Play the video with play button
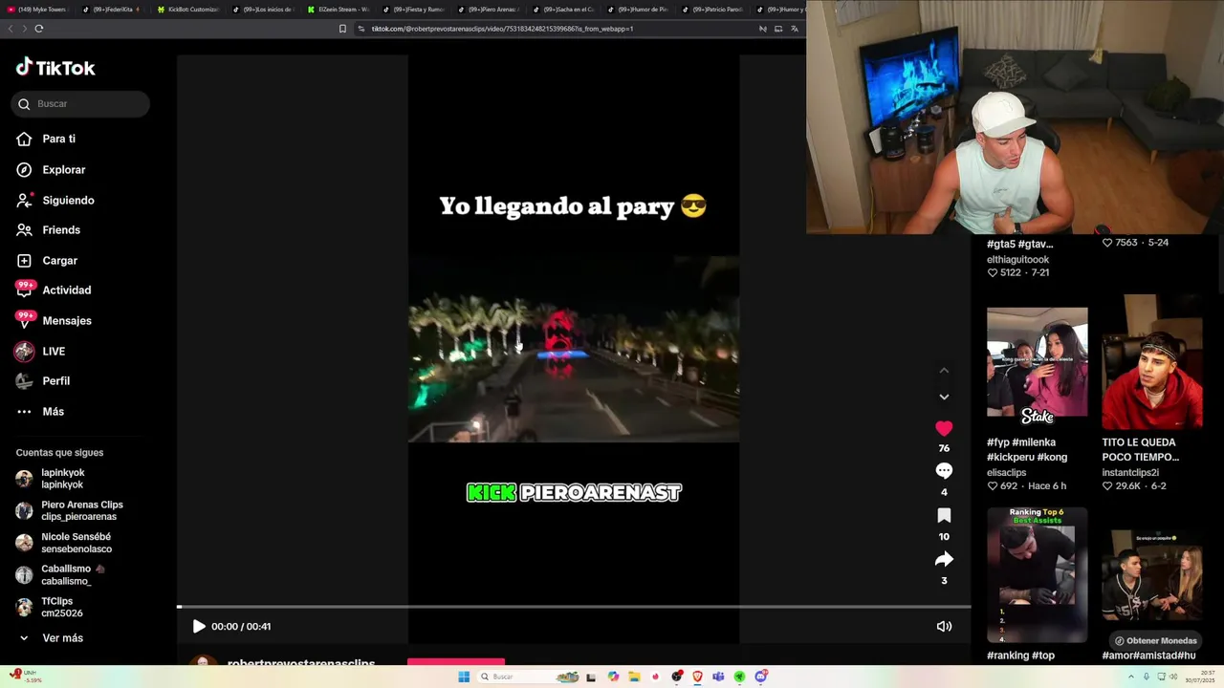This screenshot has height=688, width=1224. [x=199, y=627]
